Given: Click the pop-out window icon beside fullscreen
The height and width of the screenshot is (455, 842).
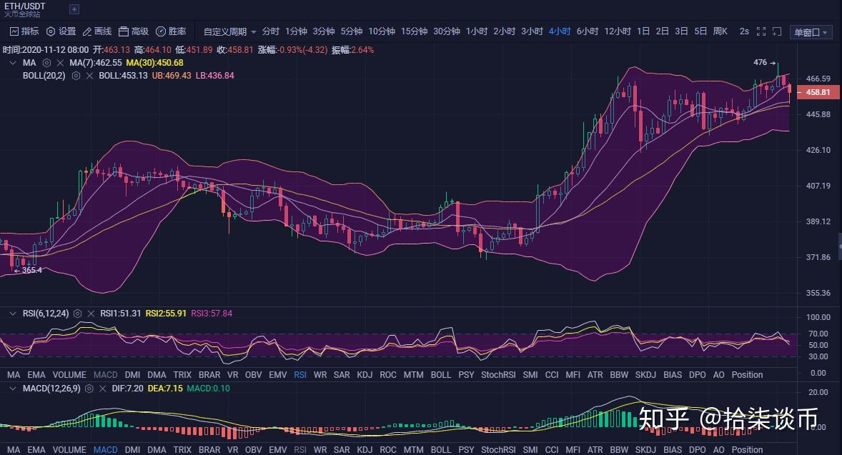Looking at the screenshot, I should coord(777,31).
